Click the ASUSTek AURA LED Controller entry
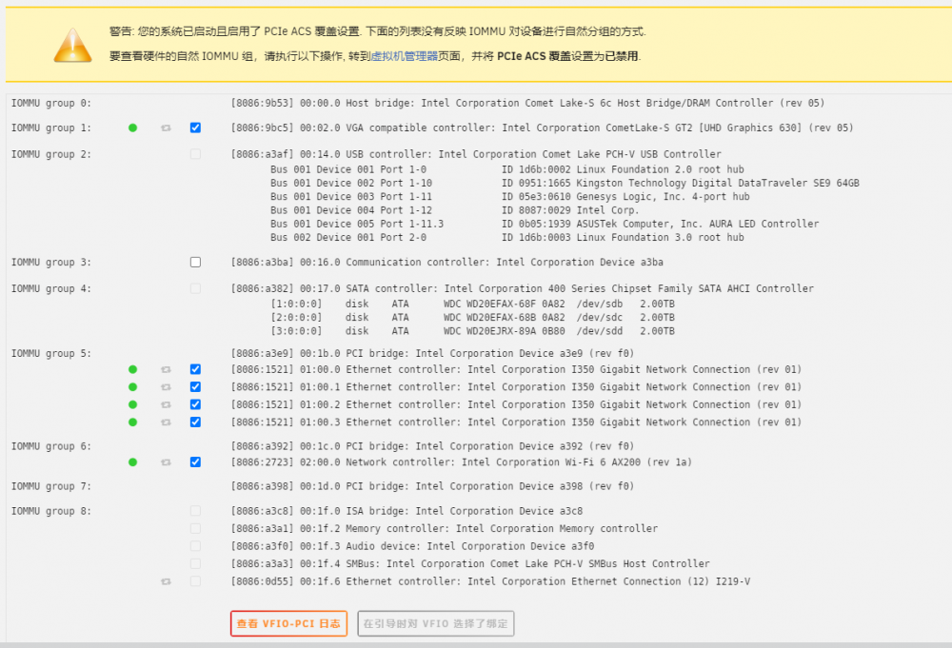 pos(545,224)
